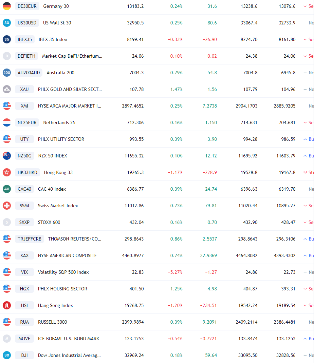Click the 19189.54 low for HSI
Image resolution: width=314 pixels, height=363 pixels.
pos(286,305)
